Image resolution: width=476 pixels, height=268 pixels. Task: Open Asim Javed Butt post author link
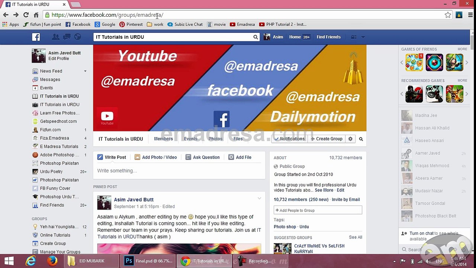134,200
